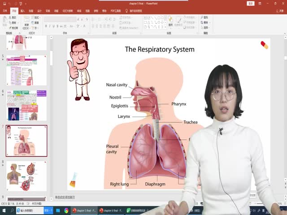The image size is (287, 215).
Task: Expand the slide Layout dropdown
Action: coord(35,17)
